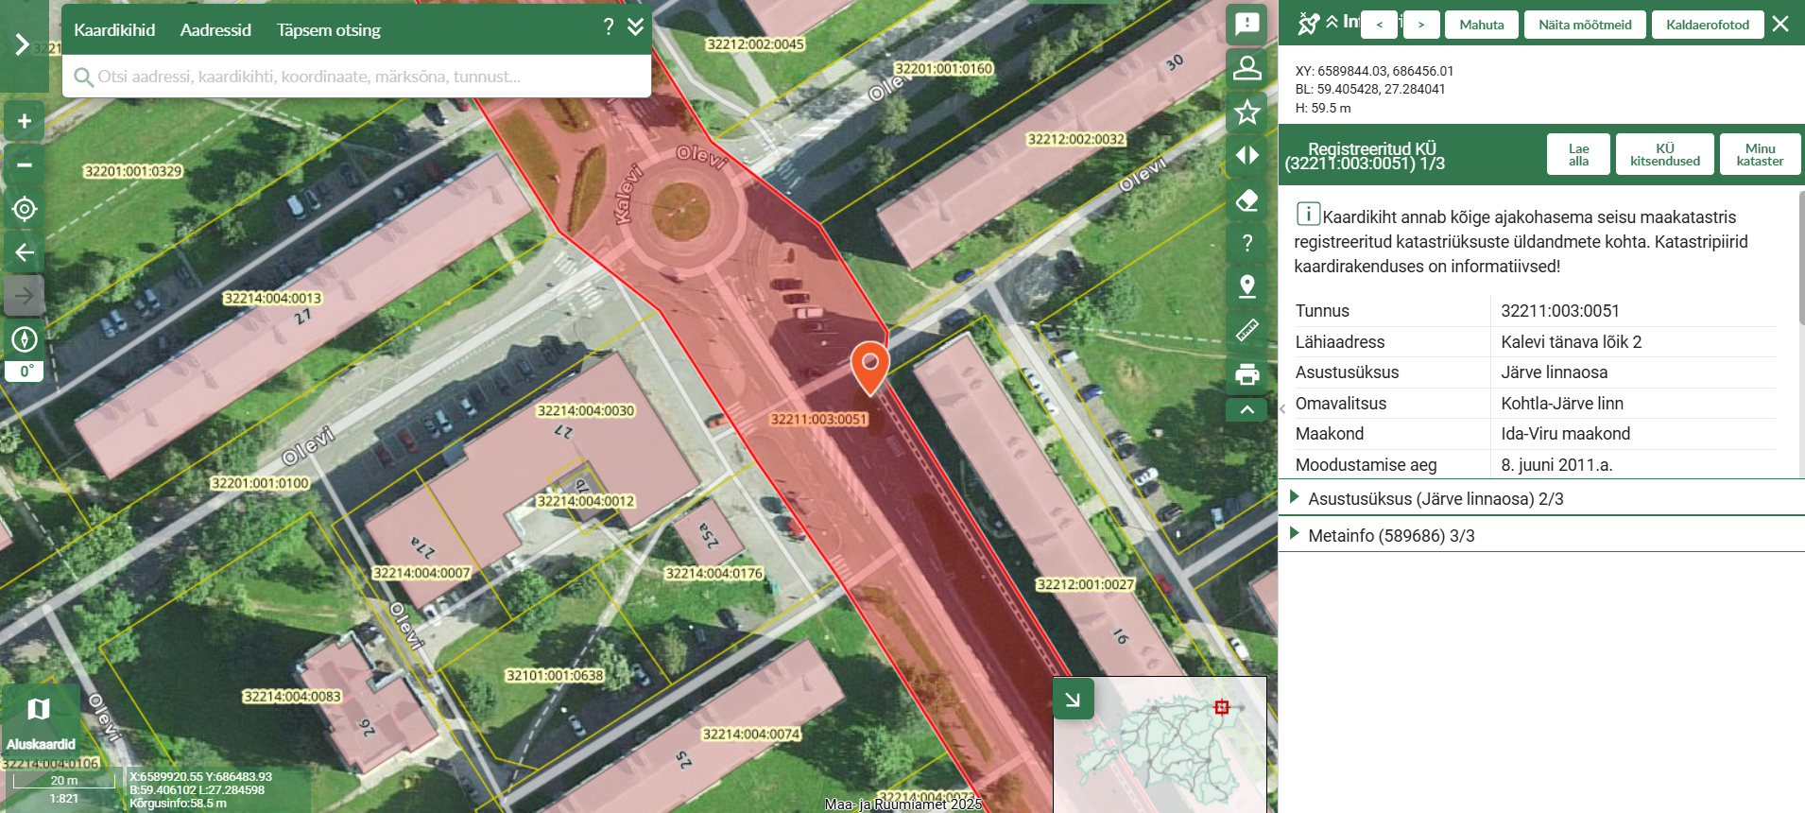Click the address search input field
1805x813 pixels.
[359, 77]
